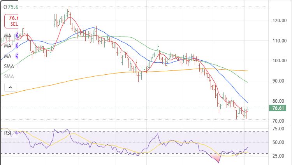Select the first MA indicator label
This screenshot has width=292, height=165.
(x=7, y=36)
